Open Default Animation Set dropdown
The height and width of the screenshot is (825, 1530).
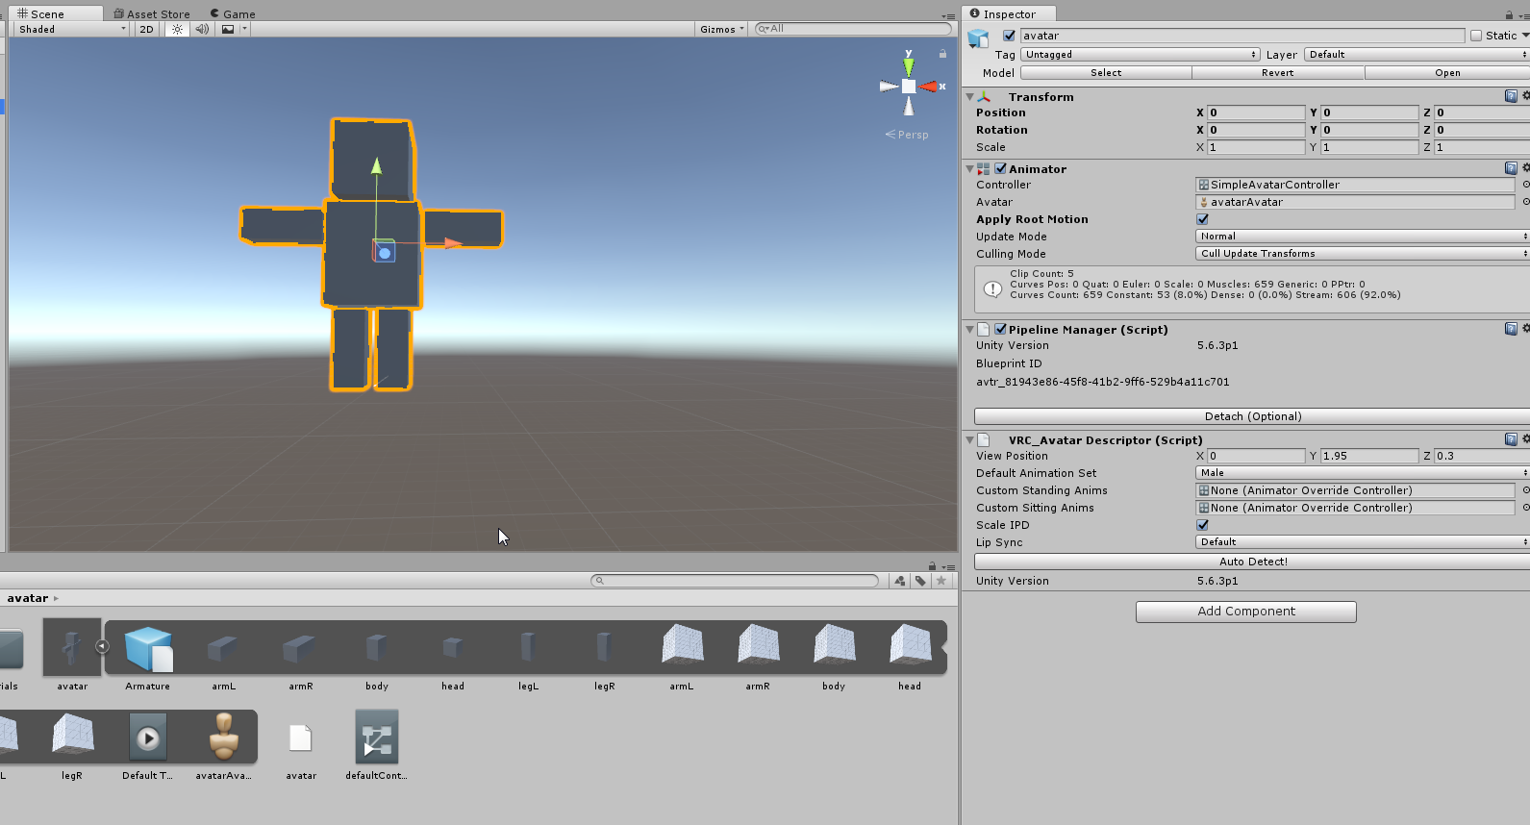tap(1363, 473)
